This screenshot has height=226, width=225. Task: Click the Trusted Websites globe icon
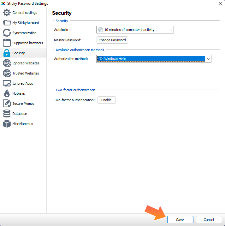(x=7, y=73)
